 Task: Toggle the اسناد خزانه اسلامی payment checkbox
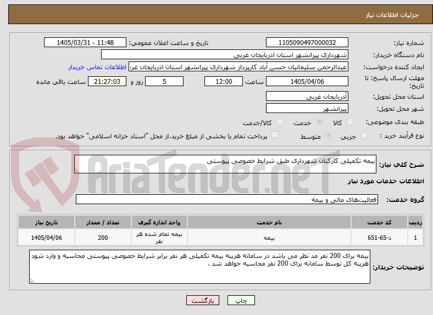(x=275, y=135)
